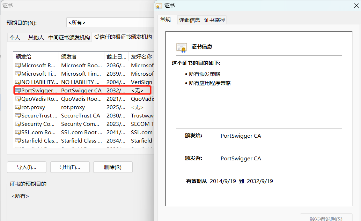361x221 pixels.
Task: Click the validity start date 2014/9/19
Action: [223, 181]
